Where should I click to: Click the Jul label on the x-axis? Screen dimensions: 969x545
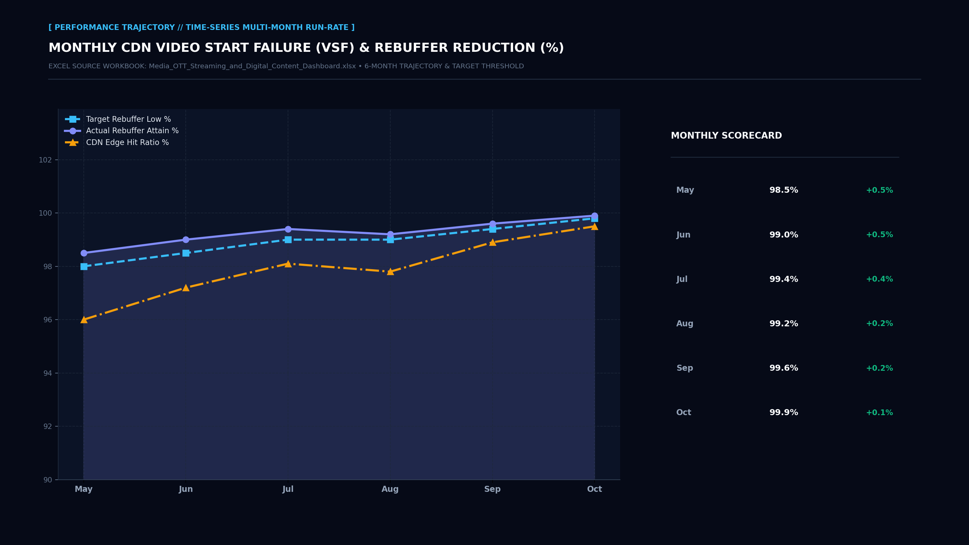point(288,489)
